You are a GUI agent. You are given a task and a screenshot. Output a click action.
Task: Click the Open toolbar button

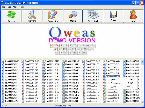click(x=73, y=16)
